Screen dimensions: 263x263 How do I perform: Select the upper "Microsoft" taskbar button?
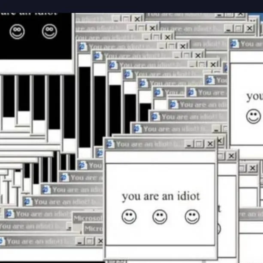[x=88, y=218]
